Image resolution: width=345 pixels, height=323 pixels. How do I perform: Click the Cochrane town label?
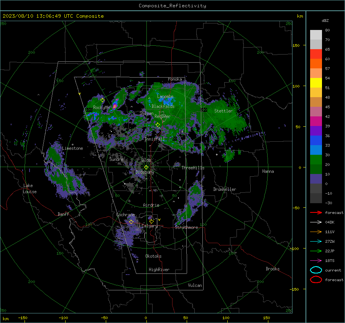click(125, 215)
